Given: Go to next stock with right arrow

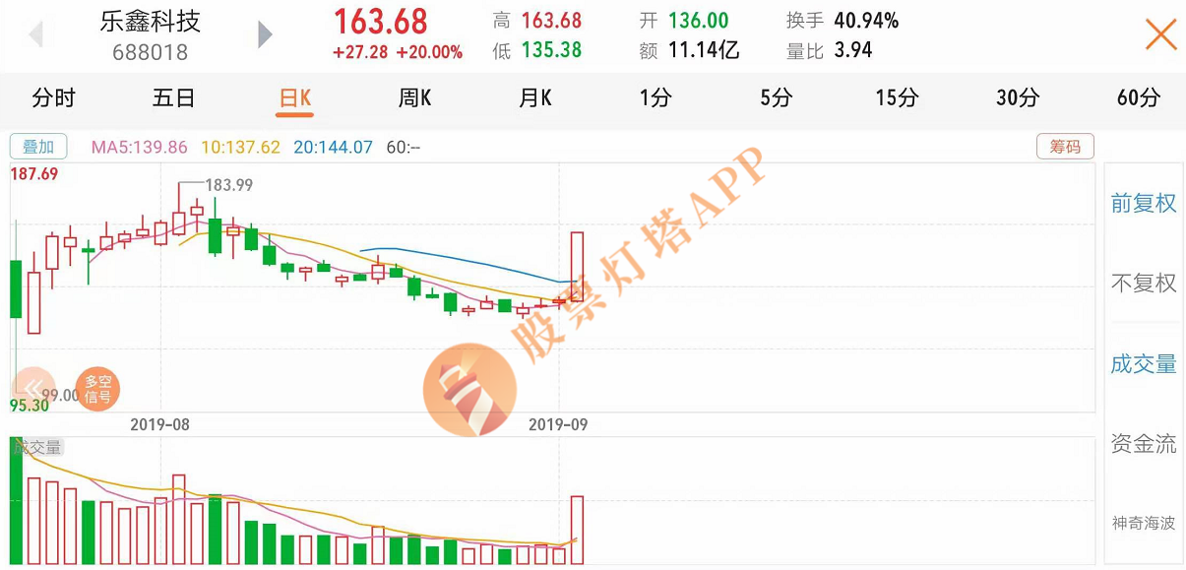Looking at the screenshot, I should coord(265,34).
